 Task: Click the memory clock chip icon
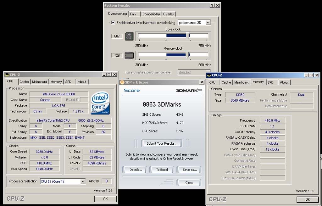tap(129, 55)
